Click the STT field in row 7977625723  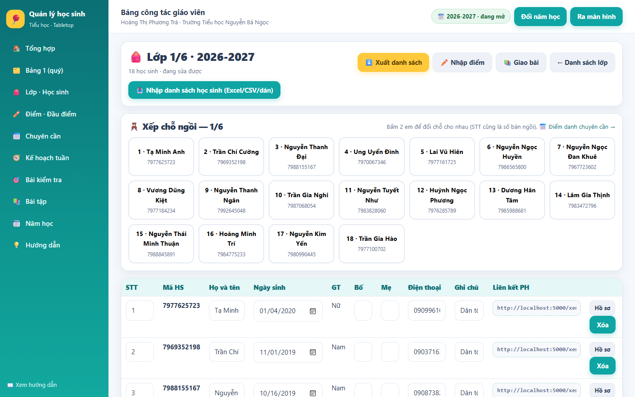(x=140, y=311)
